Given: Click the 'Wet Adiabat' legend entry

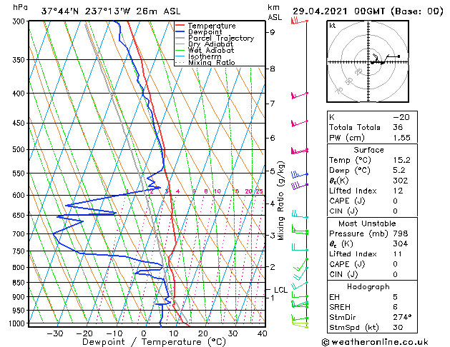Looking at the screenshot, I should pos(211,51).
